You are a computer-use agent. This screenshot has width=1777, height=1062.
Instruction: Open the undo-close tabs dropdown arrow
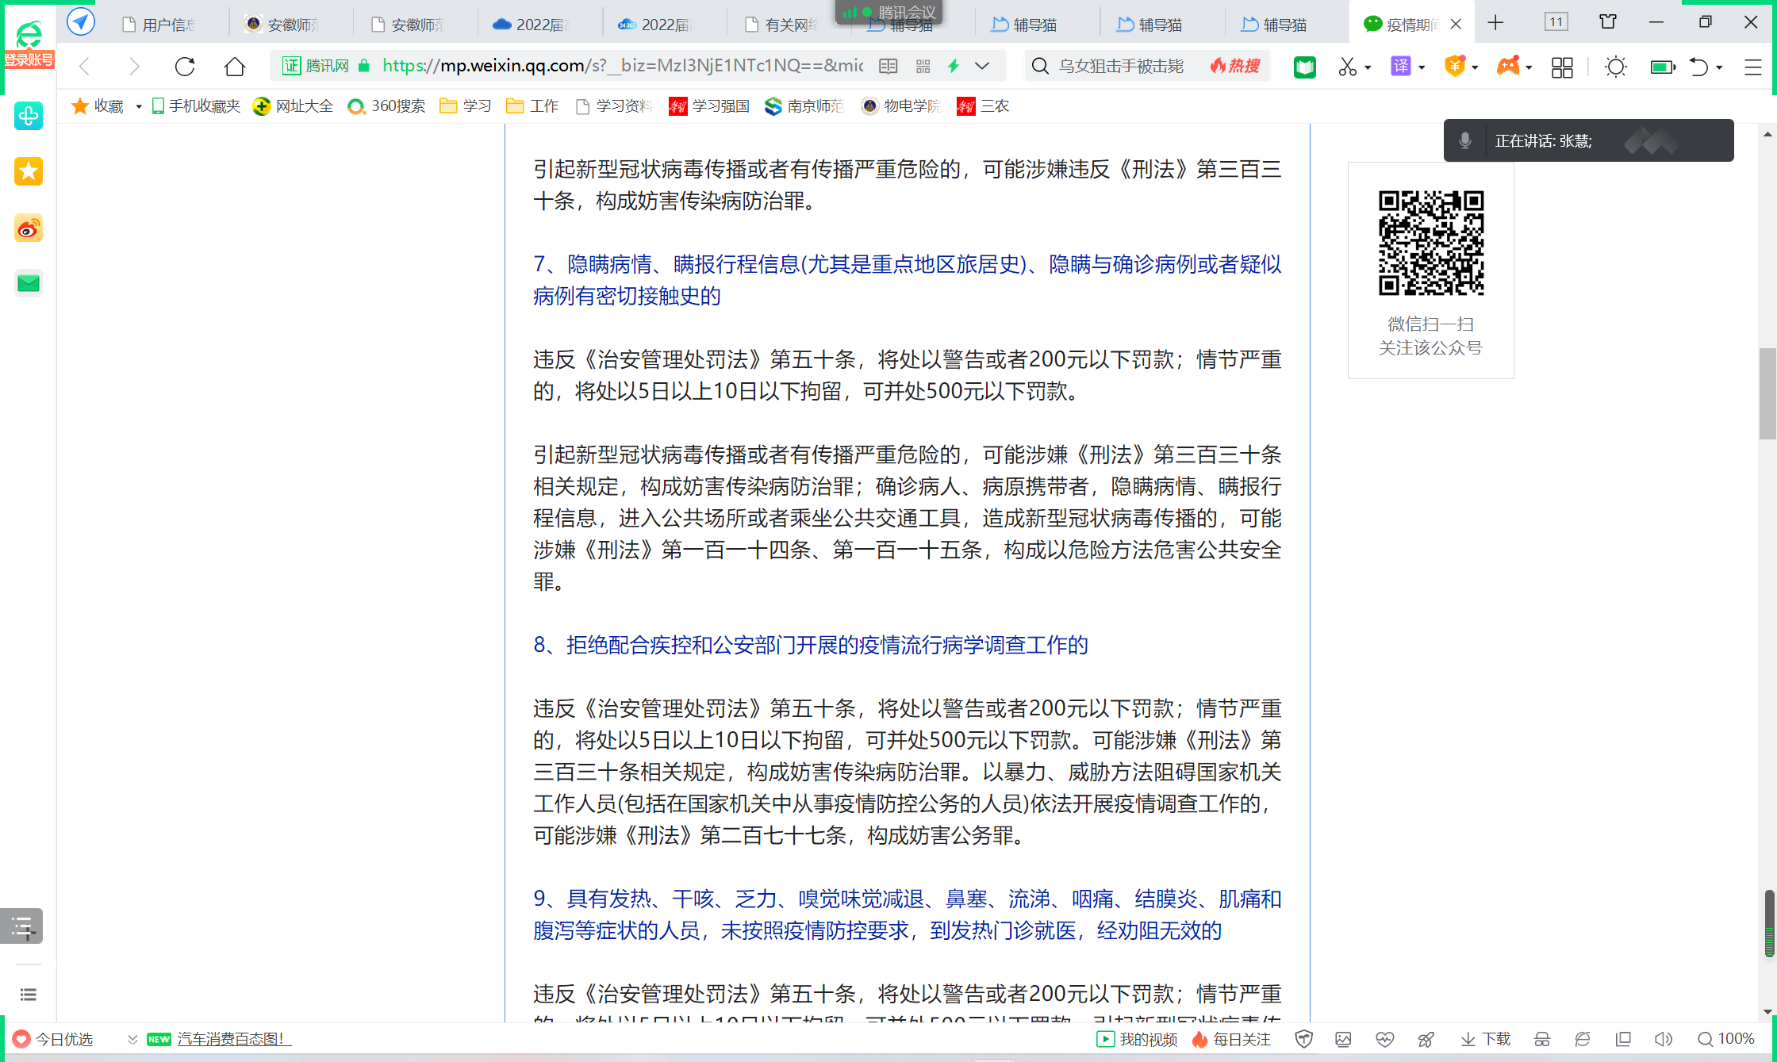click(x=1719, y=68)
